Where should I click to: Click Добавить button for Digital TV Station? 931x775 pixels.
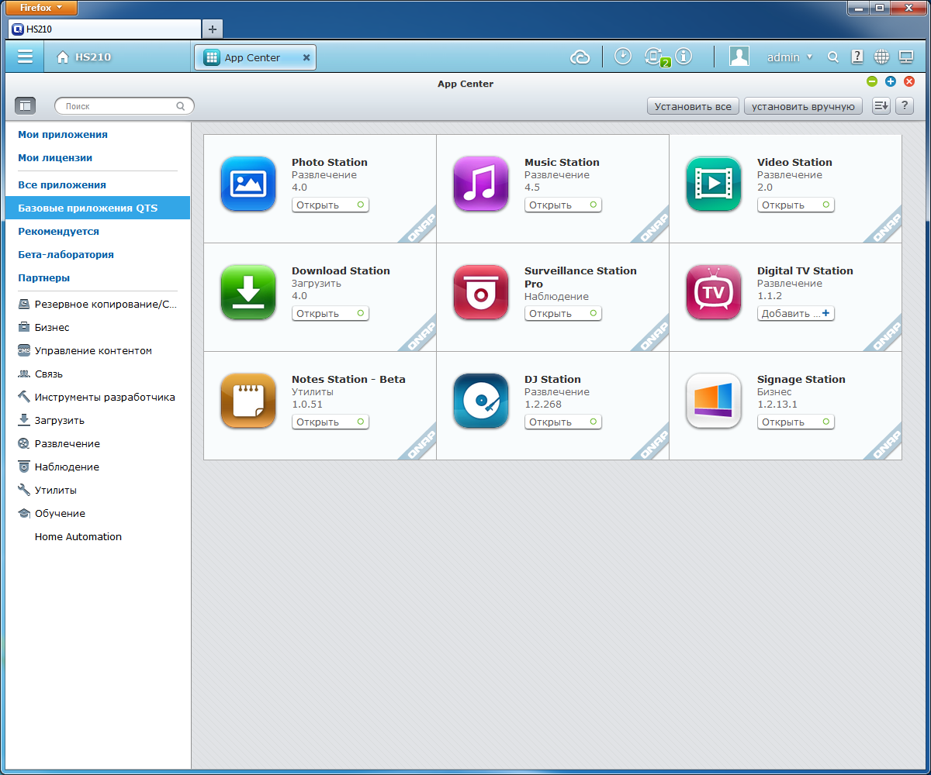(x=796, y=313)
